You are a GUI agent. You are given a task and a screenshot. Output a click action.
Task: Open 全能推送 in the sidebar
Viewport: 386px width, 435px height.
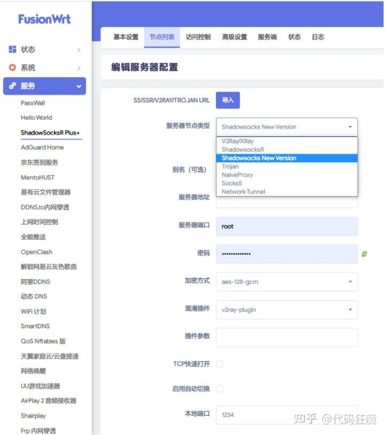(33, 237)
